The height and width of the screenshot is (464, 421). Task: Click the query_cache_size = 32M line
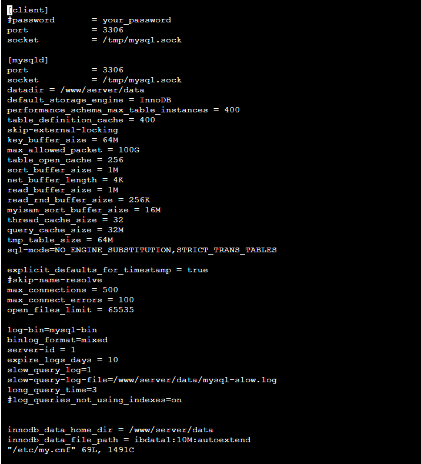pos(65,230)
